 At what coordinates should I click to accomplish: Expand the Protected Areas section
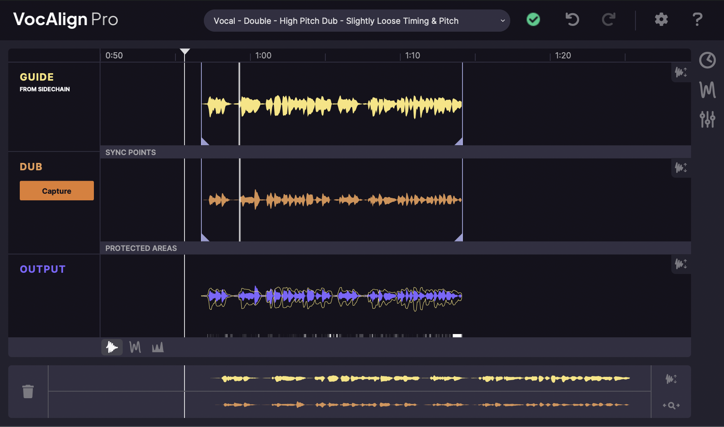[x=141, y=248]
